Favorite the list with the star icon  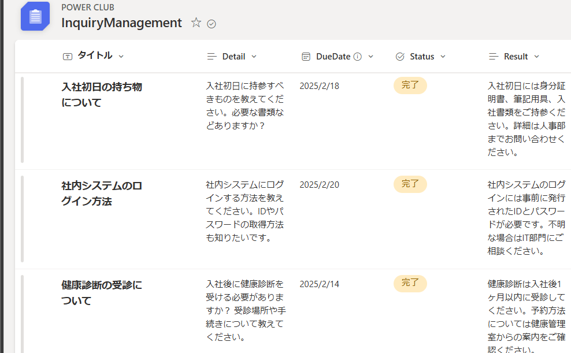pos(196,23)
